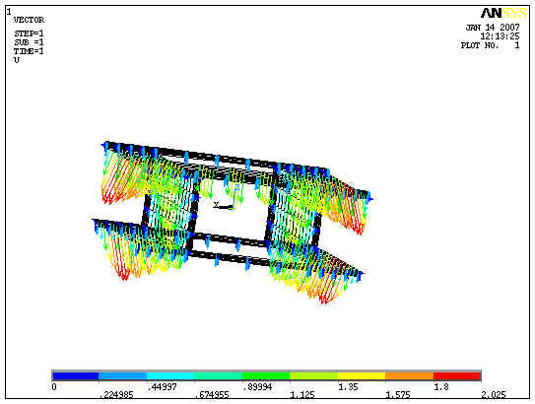This screenshot has width=535, height=404.
Task: Click the XYZ coordinate triad at model center
Action: pyautogui.click(x=227, y=197)
